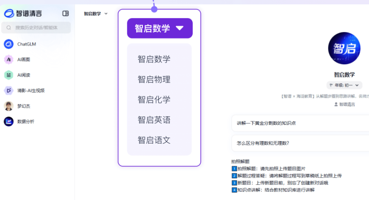The image size is (369, 200).
Task: Open ChatGLM from the sidebar icon
Action: pos(8,44)
